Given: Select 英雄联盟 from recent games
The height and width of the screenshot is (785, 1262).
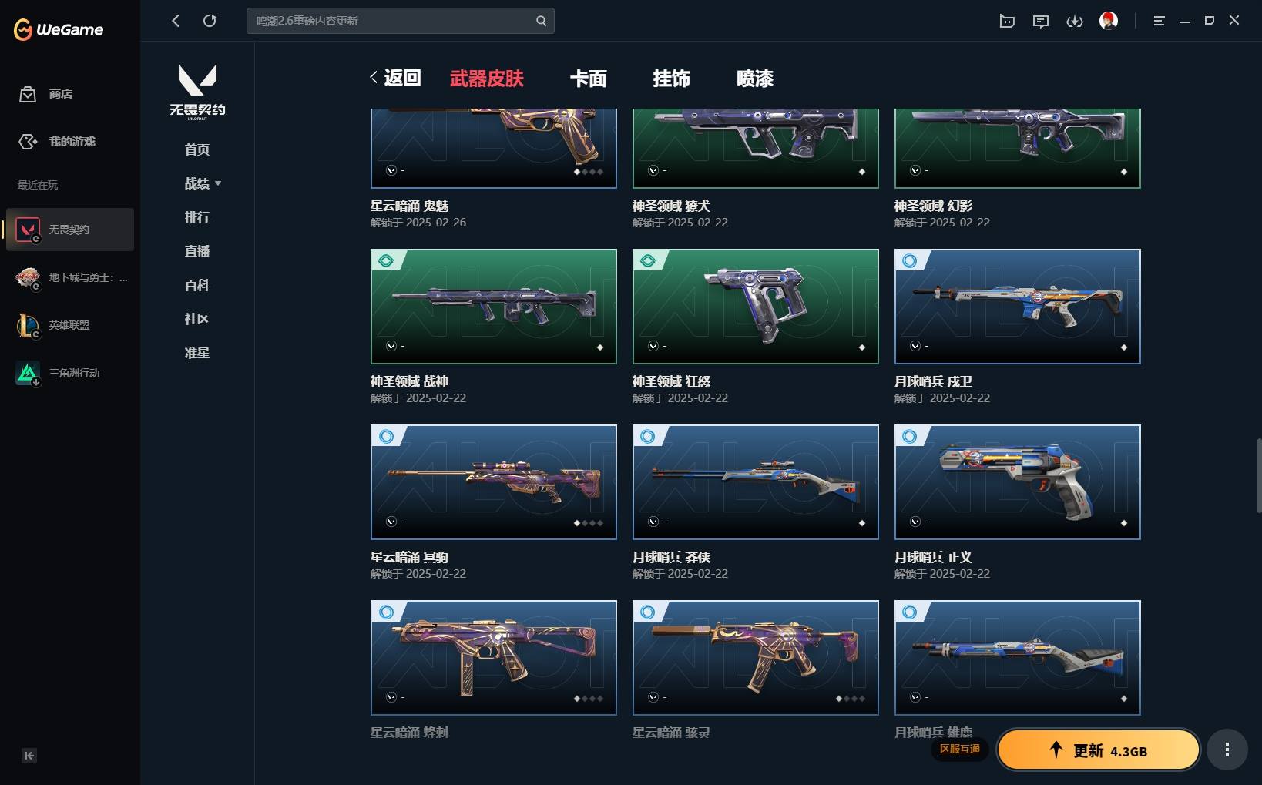Looking at the screenshot, I should pos(69,325).
